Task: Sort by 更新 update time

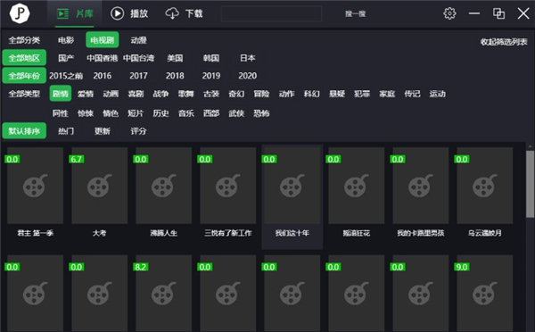Action: pyautogui.click(x=103, y=131)
